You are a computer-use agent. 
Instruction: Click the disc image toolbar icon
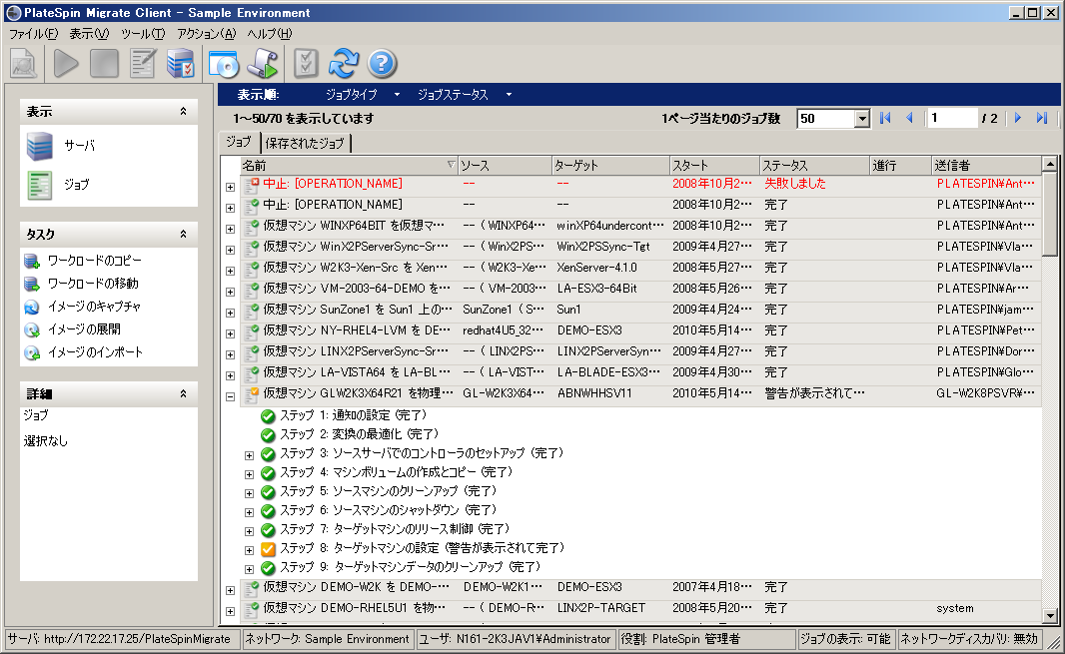(x=224, y=64)
